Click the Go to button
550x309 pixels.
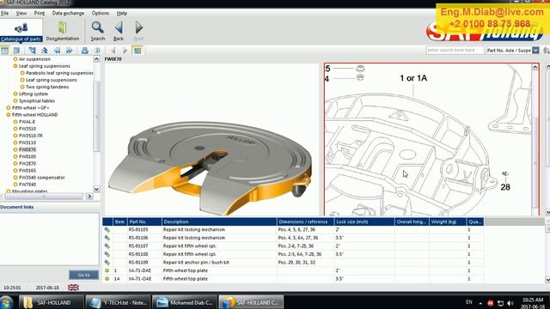click(x=83, y=275)
